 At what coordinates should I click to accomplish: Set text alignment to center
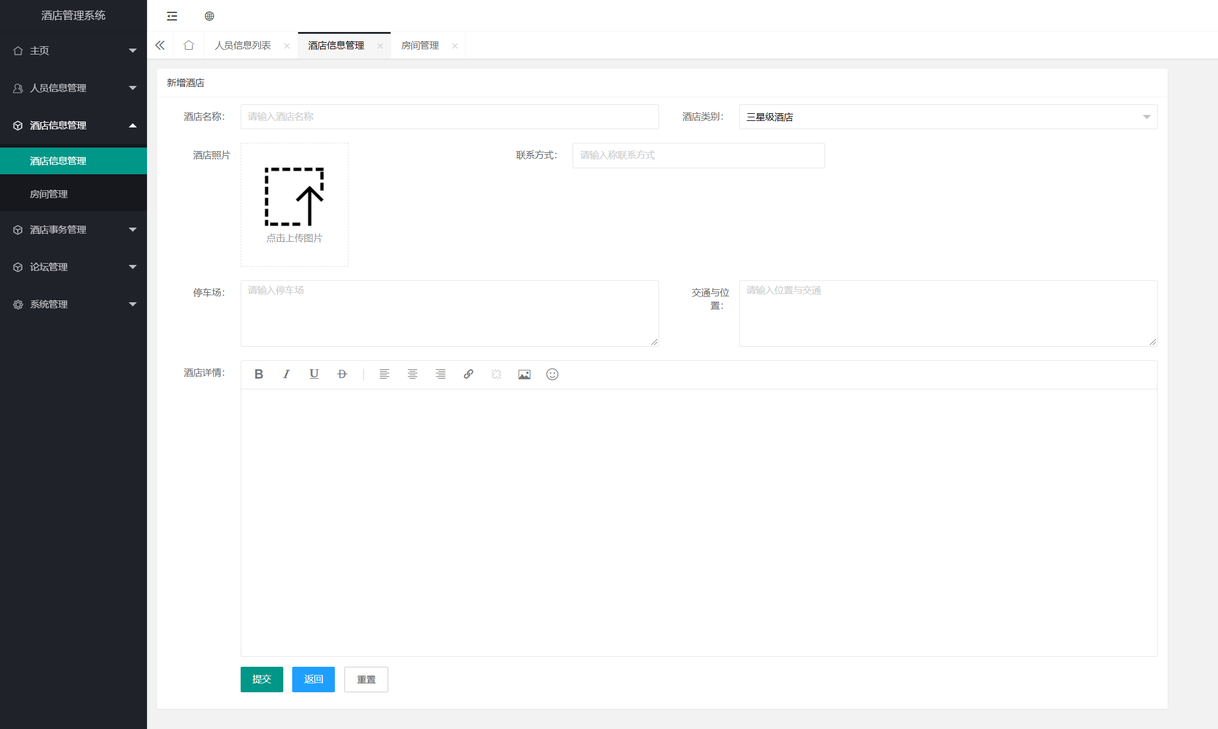click(x=413, y=374)
